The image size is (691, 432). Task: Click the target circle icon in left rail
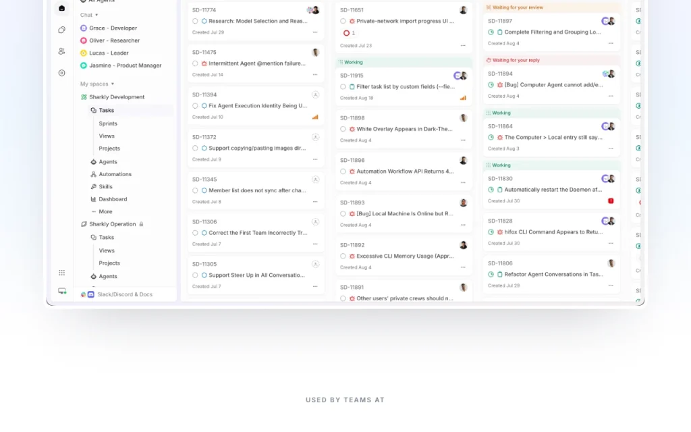(x=61, y=73)
